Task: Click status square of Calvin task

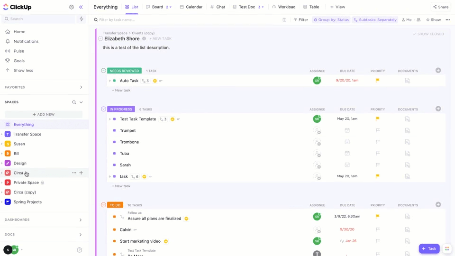Action: 114,229
